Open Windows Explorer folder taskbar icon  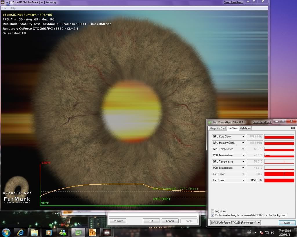click(34, 232)
